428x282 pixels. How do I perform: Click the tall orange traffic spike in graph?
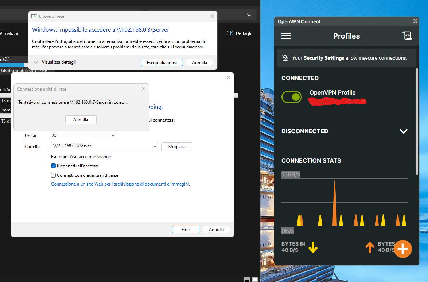click(335, 203)
